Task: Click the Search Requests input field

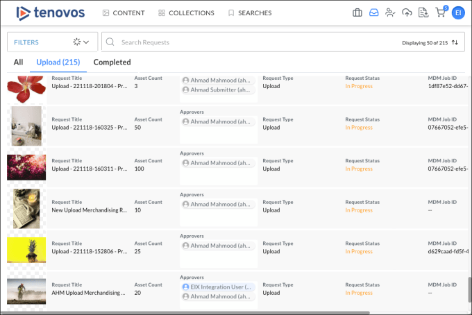Action: pyautogui.click(x=257, y=42)
